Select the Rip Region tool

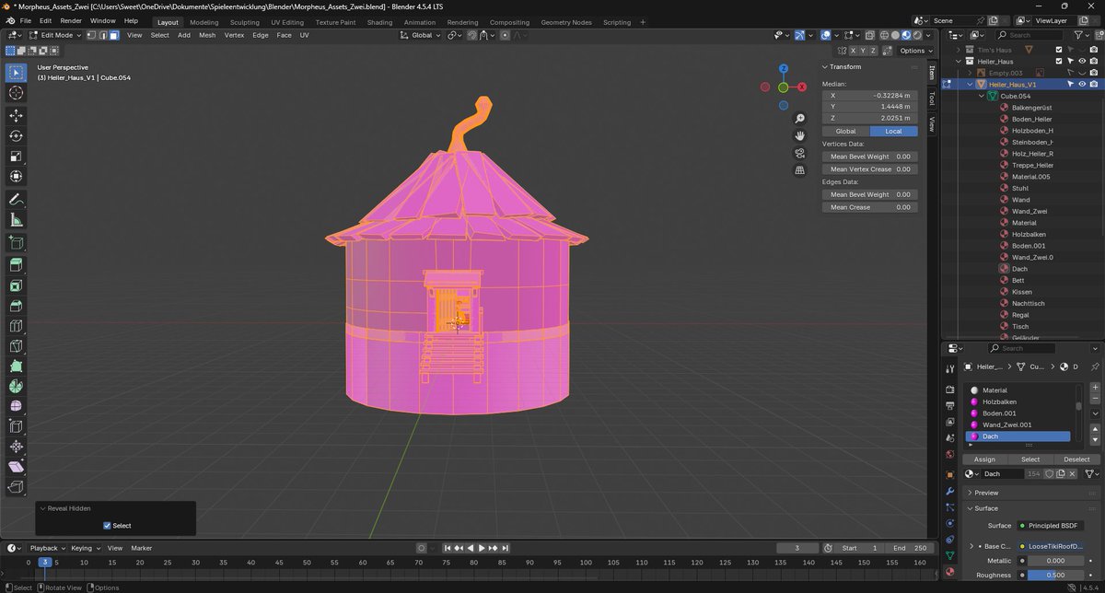pyautogui.click(x=17, y=487)
